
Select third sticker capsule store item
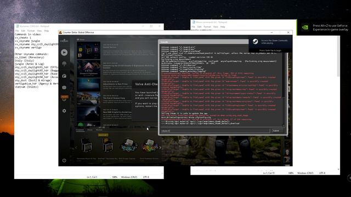pos(129,145)
